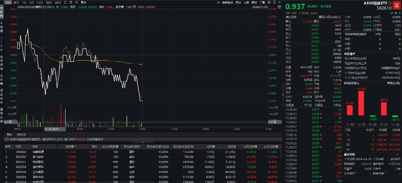Image resolution: width=402 pixels, height=183 pixels.
Task: Select the 南都电源 row in constituent list
Action: coord(38,152)
